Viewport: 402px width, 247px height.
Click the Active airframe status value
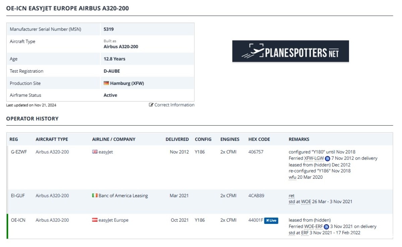pyautogui.click(x=110, y=95)
